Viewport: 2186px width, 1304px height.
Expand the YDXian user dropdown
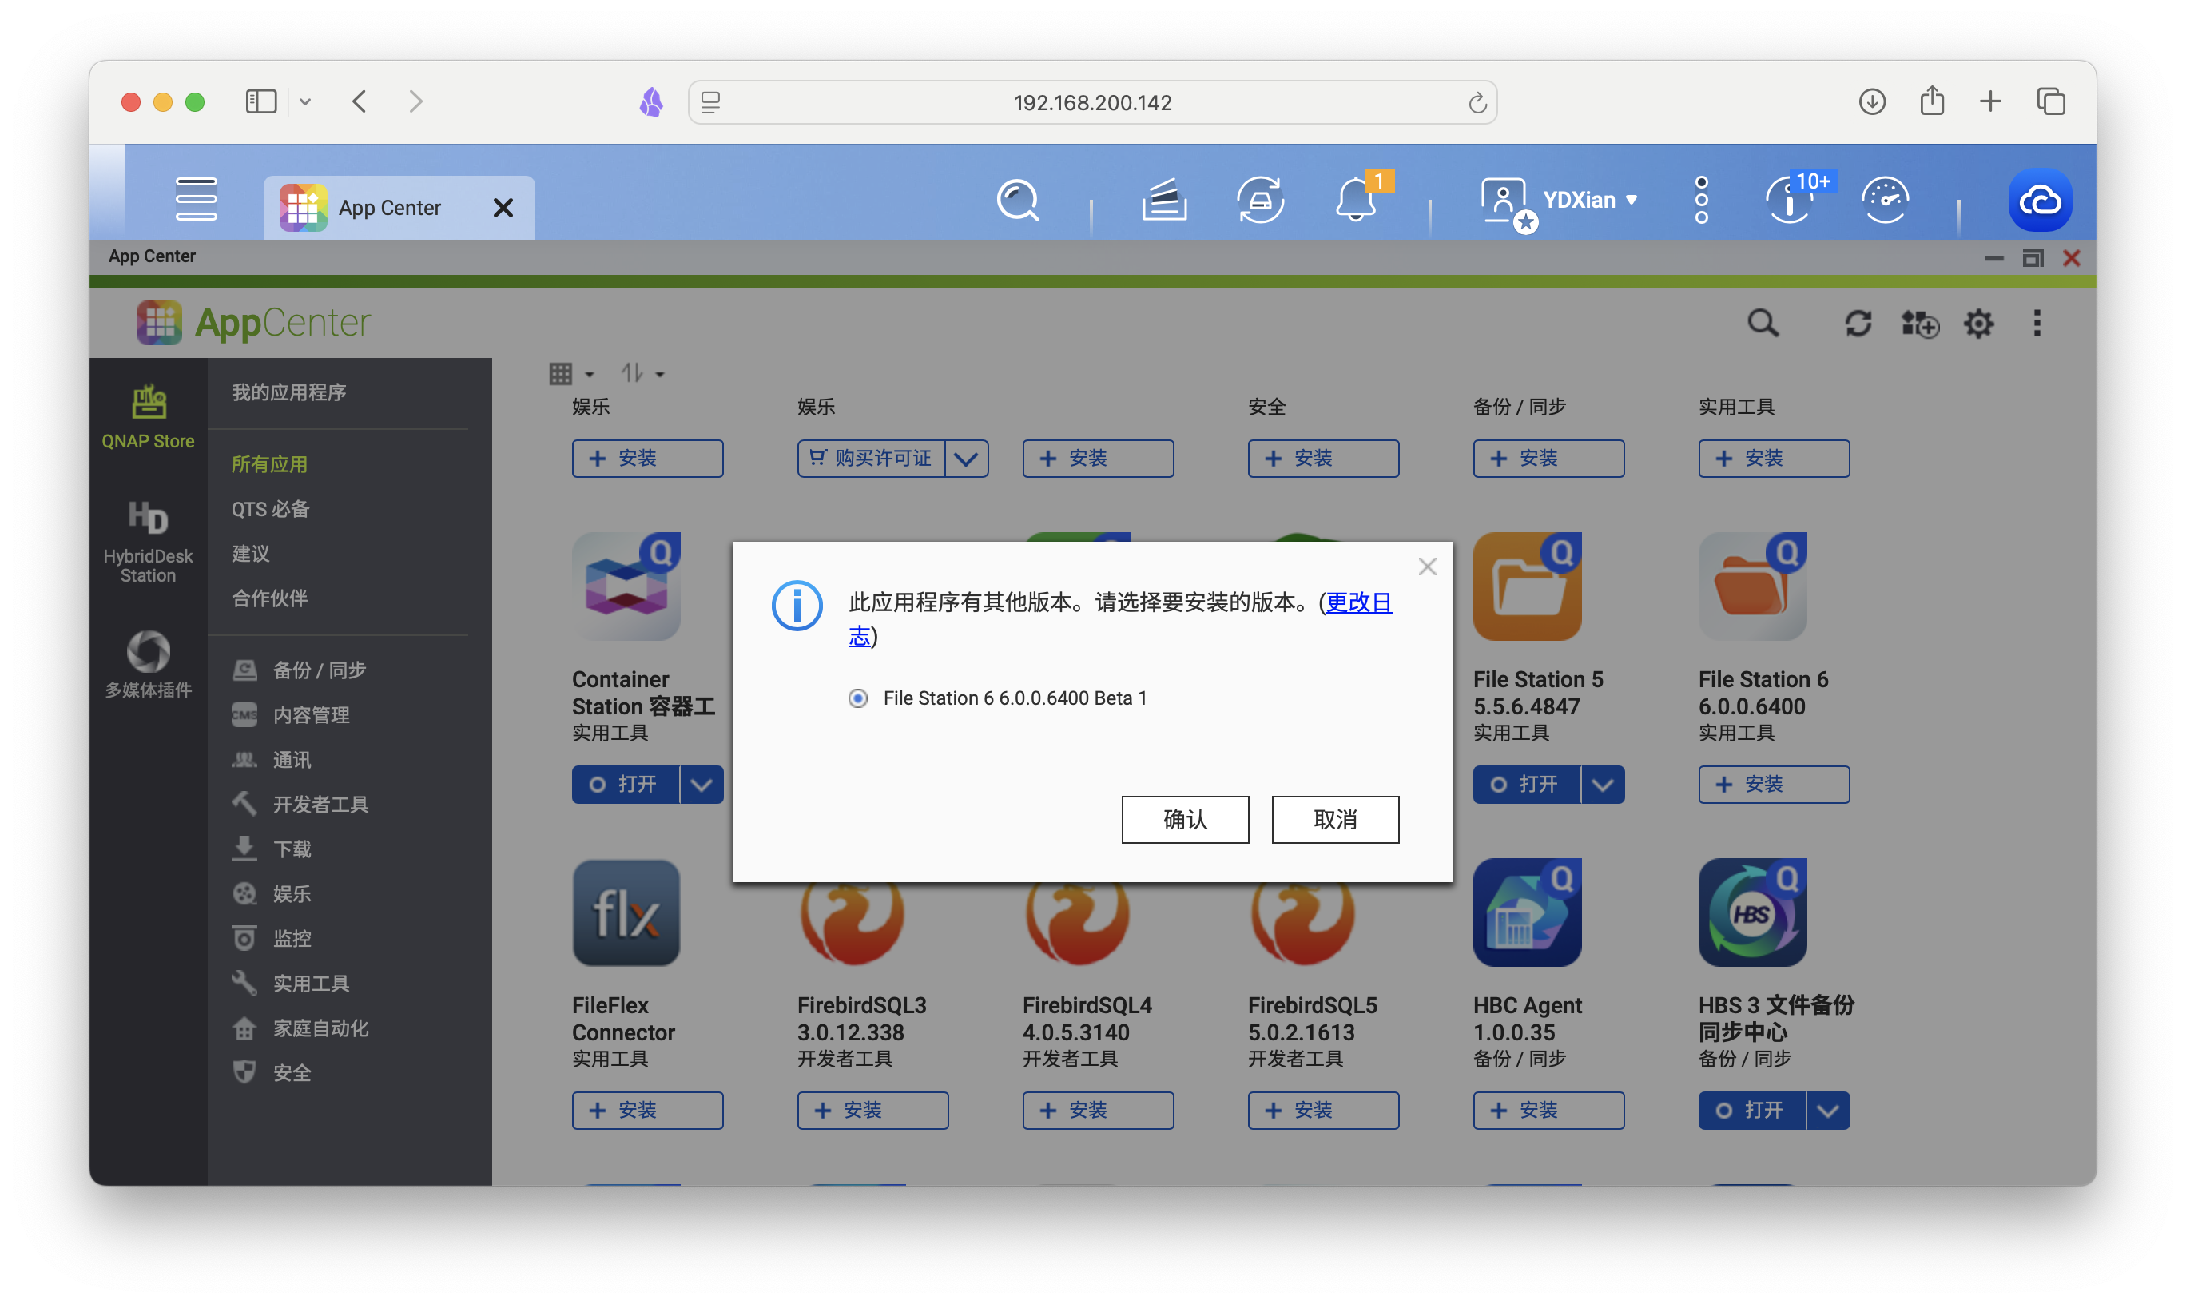point(1589,201)
